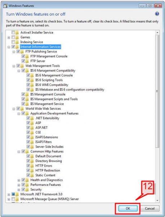Viewport: 165px width, 217px height.
Task: Click folder icon beside Indexing Service
Action: (17, 42)
